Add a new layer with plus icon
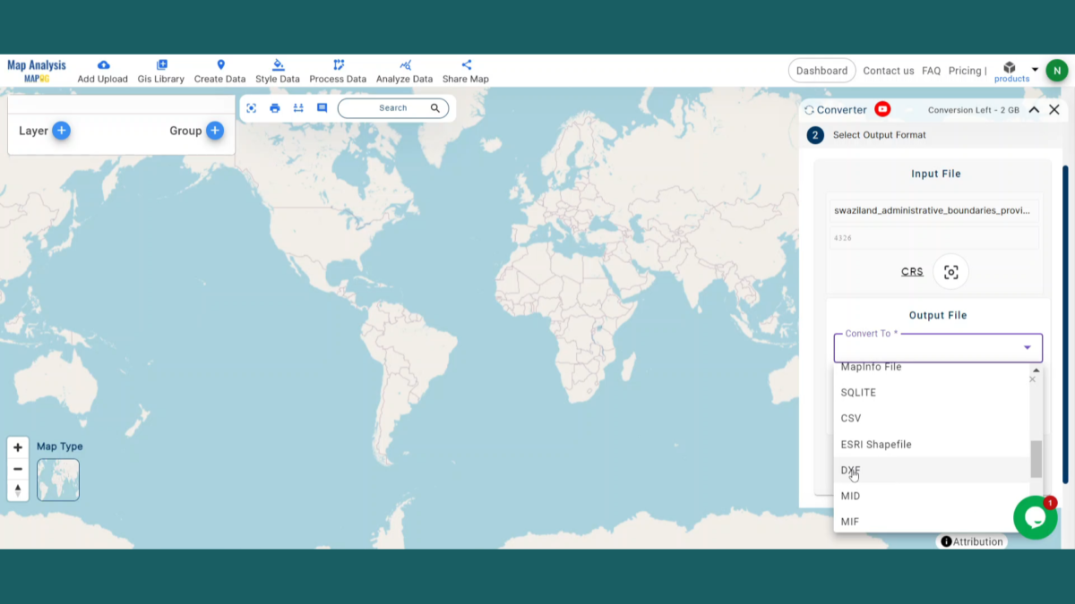 point(61,131)
